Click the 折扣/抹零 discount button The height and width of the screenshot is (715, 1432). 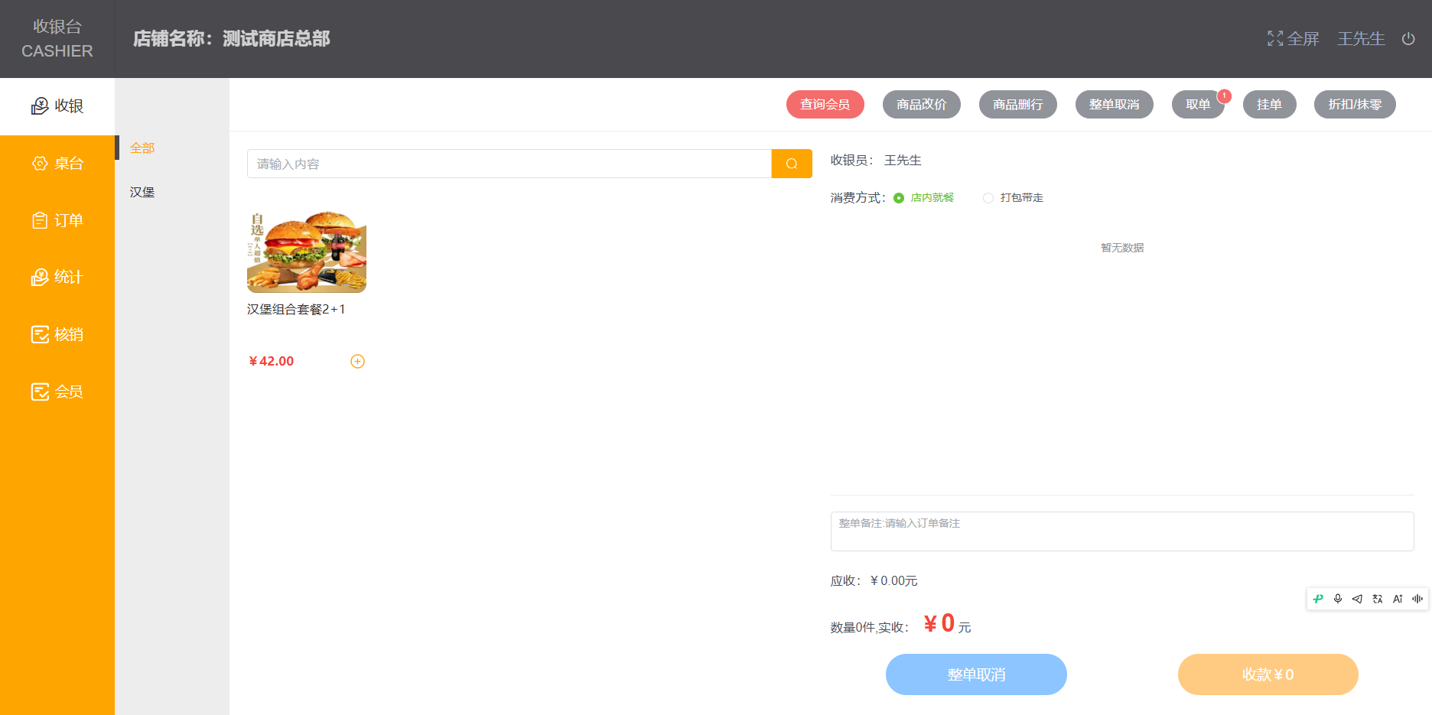point(1355,104)
